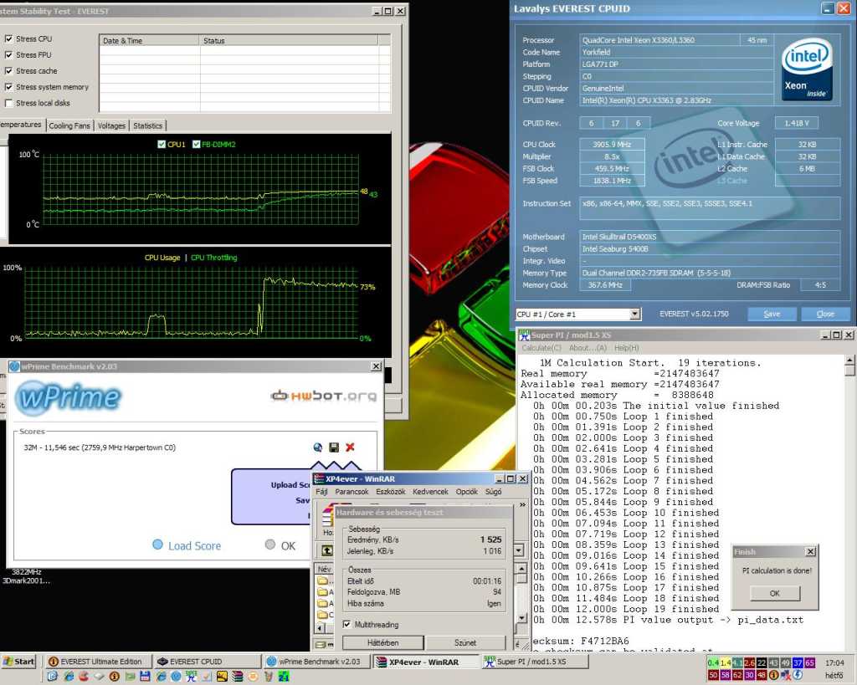The image size is (857, 685).
Task: Open the CPU #1 / Core #1 dropdown
Action: (634, 314)
